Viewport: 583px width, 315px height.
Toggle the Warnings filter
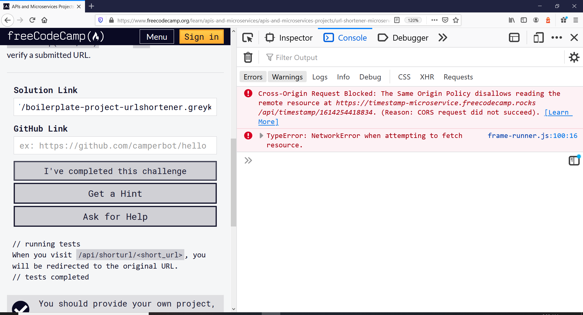pos(287,77)
